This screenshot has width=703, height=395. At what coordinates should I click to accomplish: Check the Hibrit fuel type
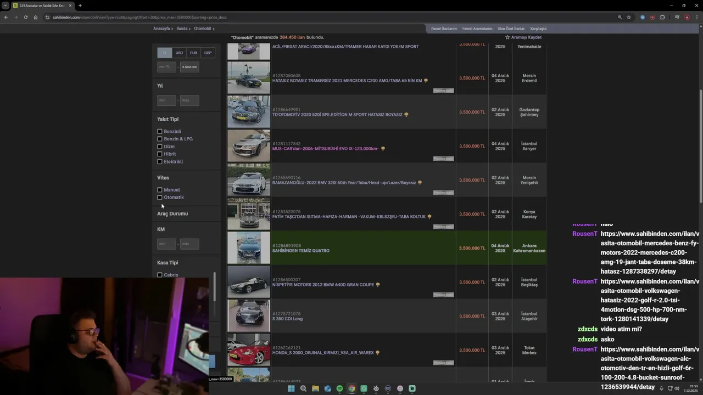click(x=160, y=154)
